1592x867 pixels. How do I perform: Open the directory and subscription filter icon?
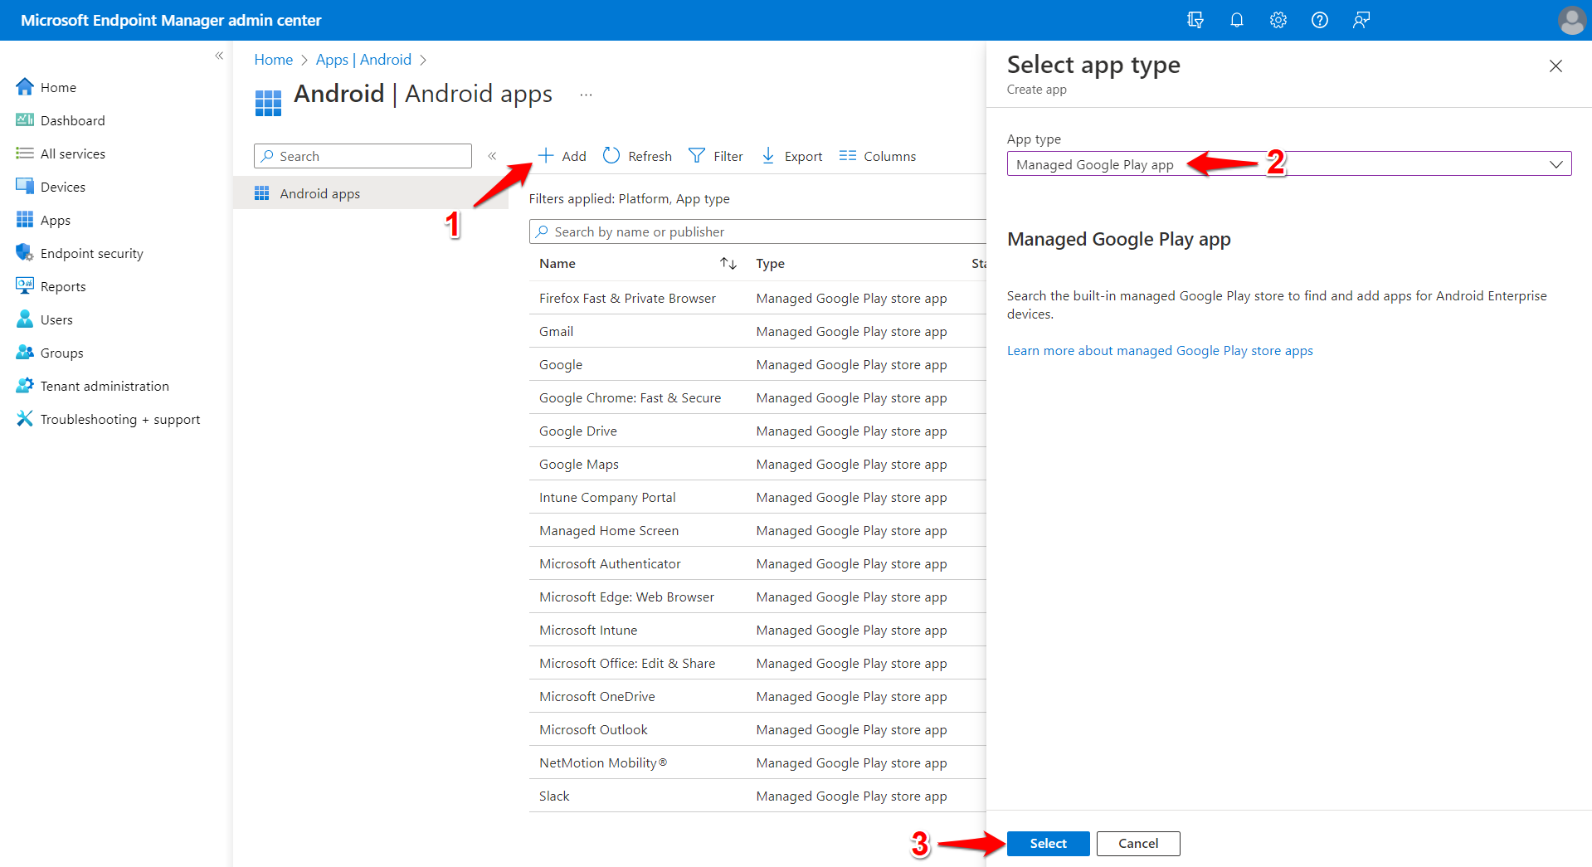click(1195, 20)
